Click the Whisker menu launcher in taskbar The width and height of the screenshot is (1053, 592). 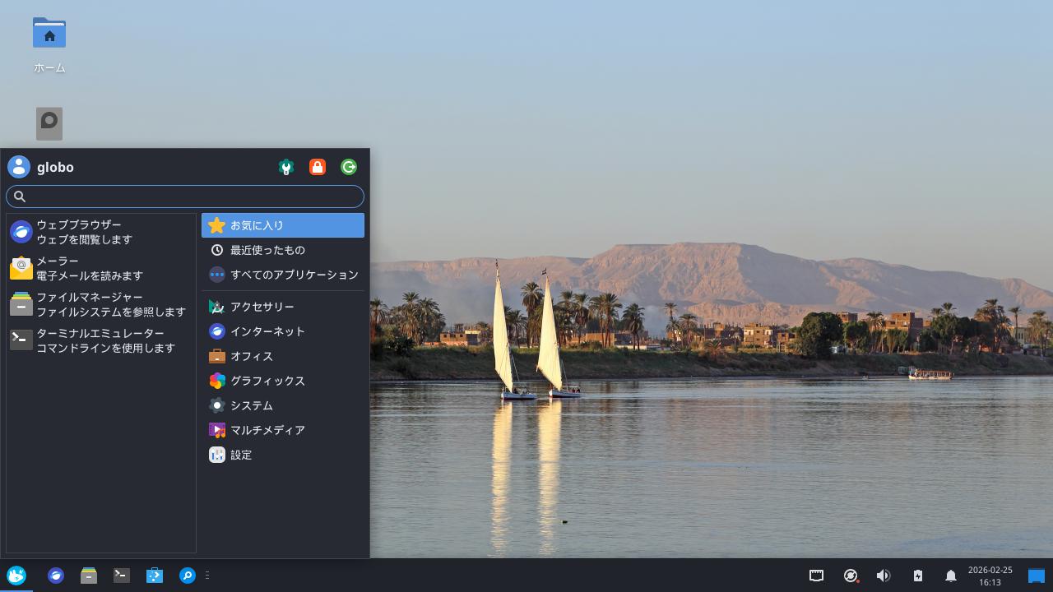coord(16,576)
